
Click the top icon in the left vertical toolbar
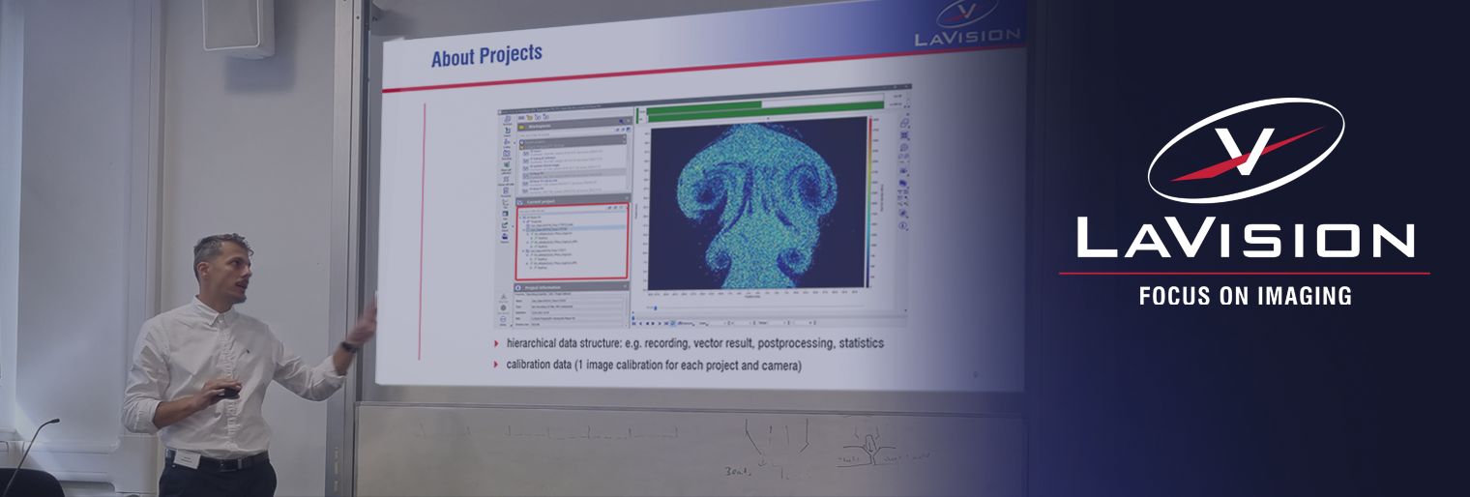click(507, 119)
